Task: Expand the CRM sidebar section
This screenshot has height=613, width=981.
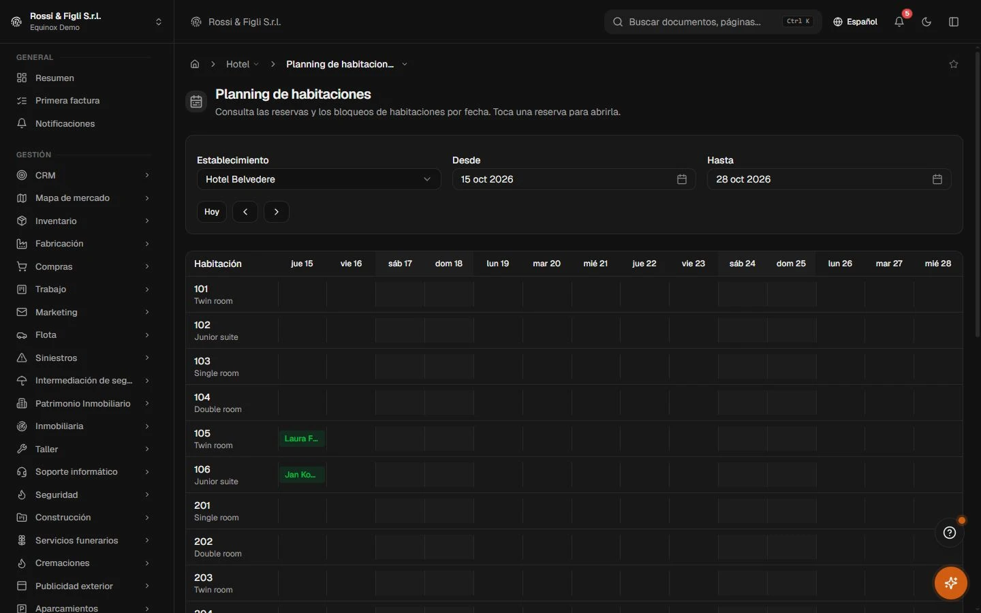Action: (x=83, y=175)
